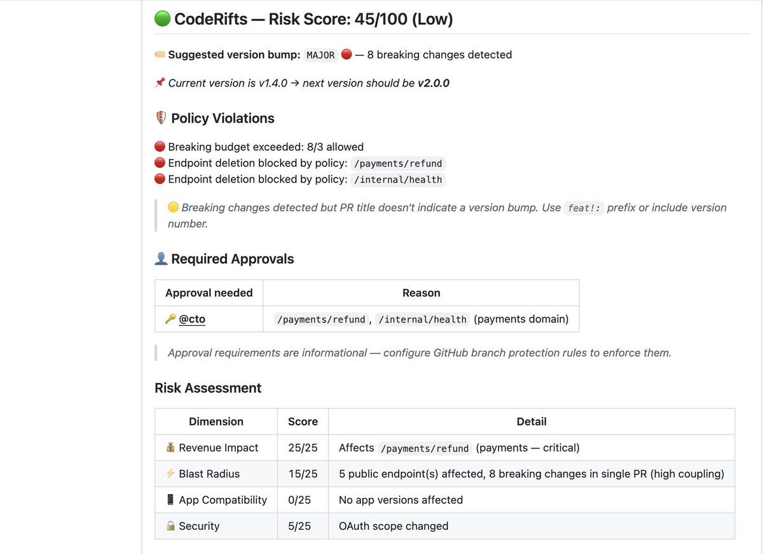
Task: Click the lightning bolt icon for Blast Radius
Action: (170, 474)
